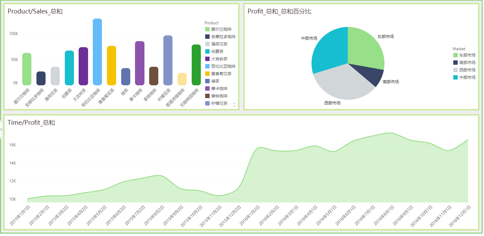Image resolution: width=484 pixels, height=236 pixels.
Task: Select the 柠檬花茶 bar in bar chart
Action: click(168, 61)
